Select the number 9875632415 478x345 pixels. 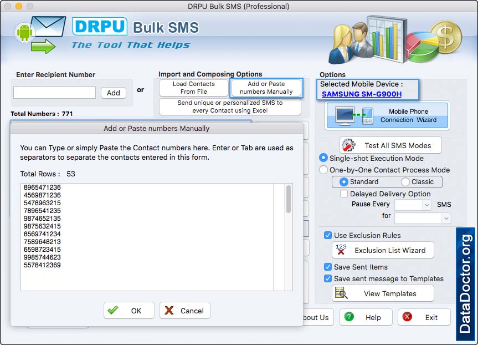tap(42, 226)
